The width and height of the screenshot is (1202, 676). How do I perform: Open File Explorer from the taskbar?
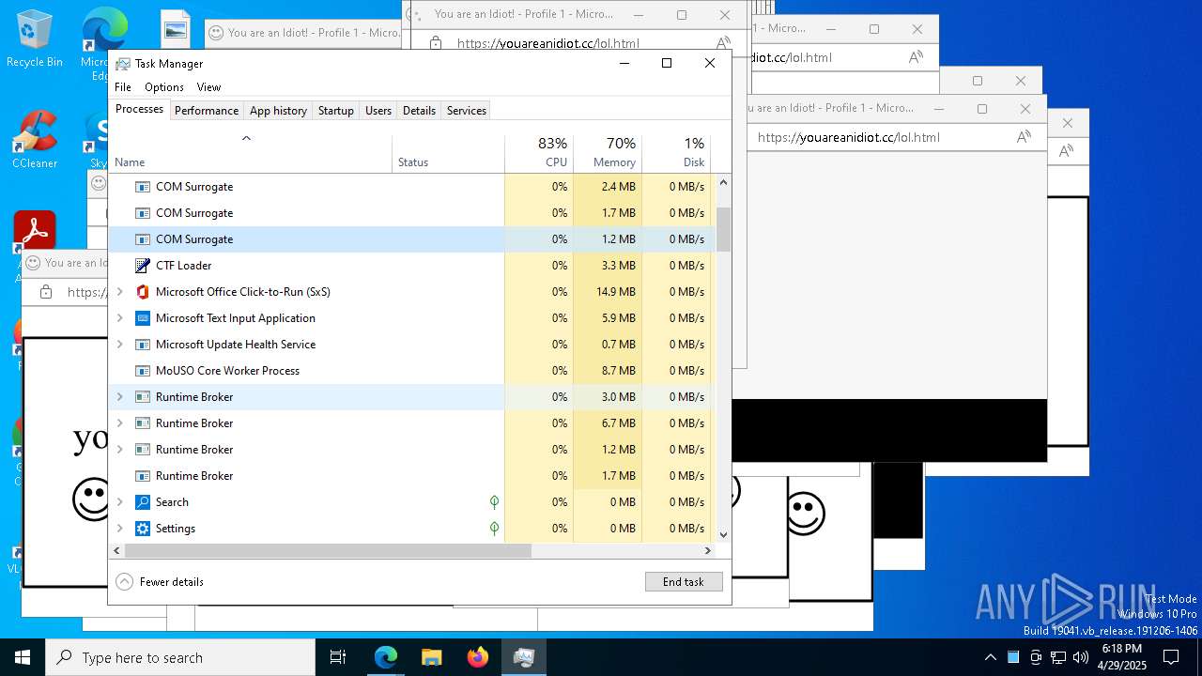click(x=432, y=657)
